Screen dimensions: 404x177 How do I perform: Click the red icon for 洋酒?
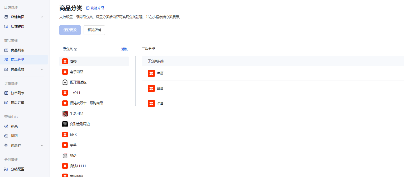coord(151,103)
